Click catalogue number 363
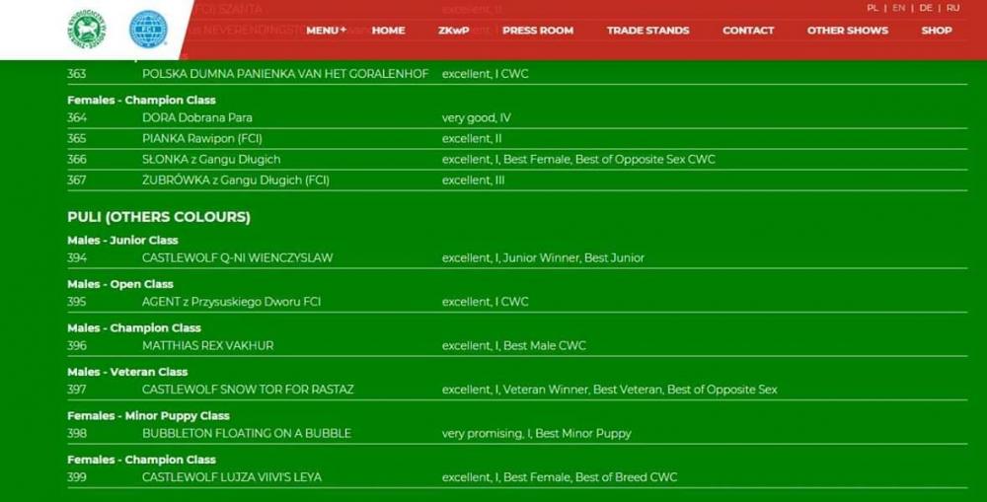 coord(76,74)
